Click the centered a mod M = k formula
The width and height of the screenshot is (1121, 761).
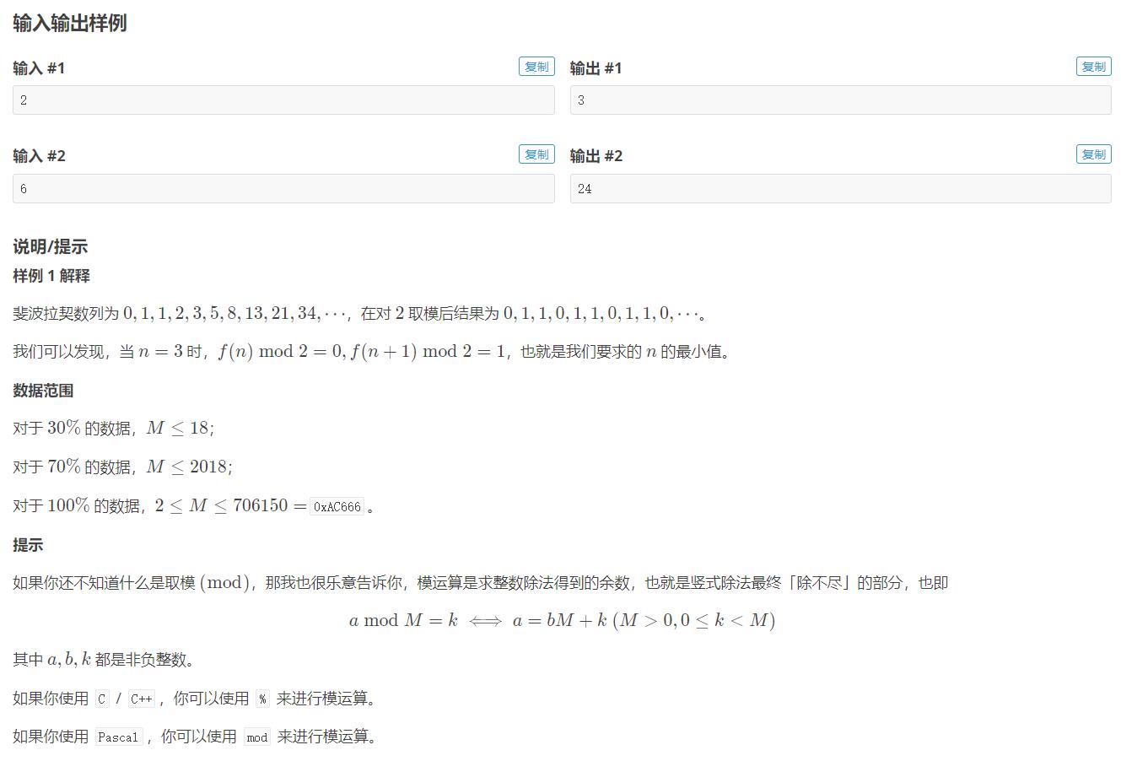(563, 621)
